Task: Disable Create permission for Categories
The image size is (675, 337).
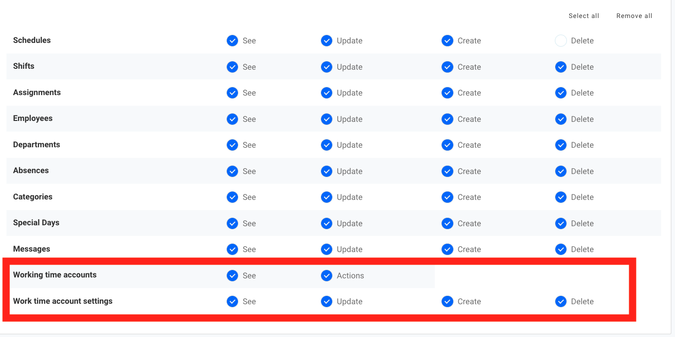Action: (x=447, y=197)
